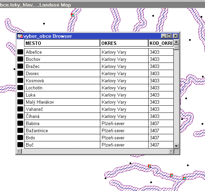The height and width of the screenshot is (191, 205).
Task: Select the Bražec cell
Action: (x=62, y=66)
